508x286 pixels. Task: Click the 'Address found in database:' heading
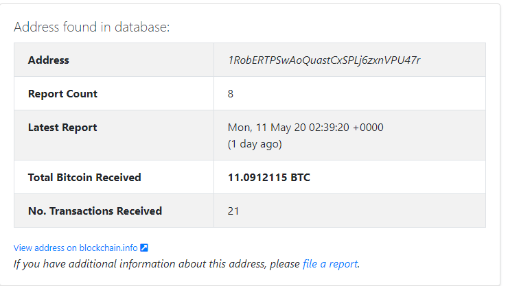pyautogui.click(x=92, y=27)
